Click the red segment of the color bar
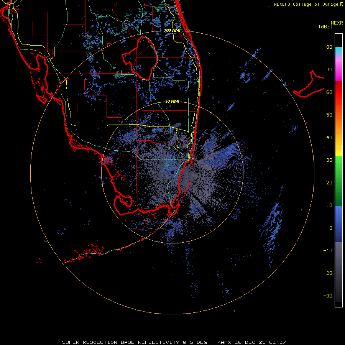This screenshot has width=345, height=345. coord(338,92)
